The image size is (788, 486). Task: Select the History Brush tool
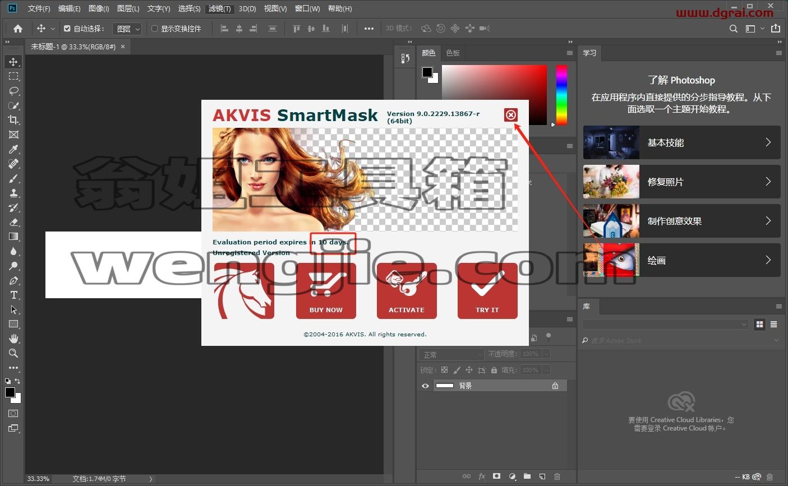click(x=13, y=207)
